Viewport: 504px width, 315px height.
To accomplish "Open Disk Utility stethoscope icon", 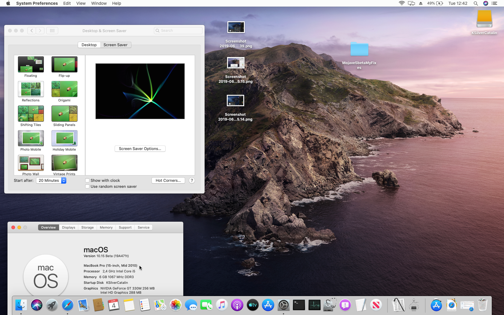I will click(x=330, y=305).
